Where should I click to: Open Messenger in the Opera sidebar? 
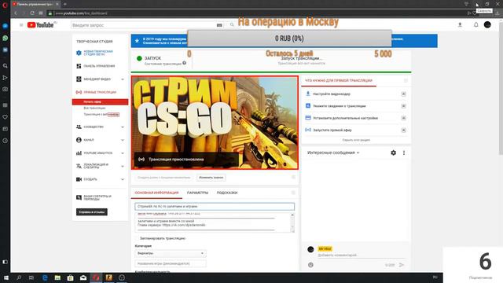tap(6, 26)
